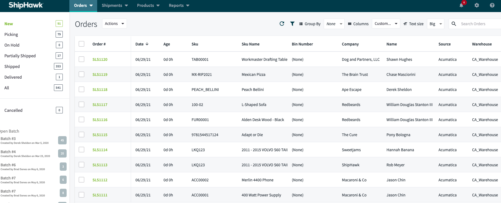This screenshot has width=501, height=203.
Task: Sort by the Company column header
Action: [x=350, y=44]
